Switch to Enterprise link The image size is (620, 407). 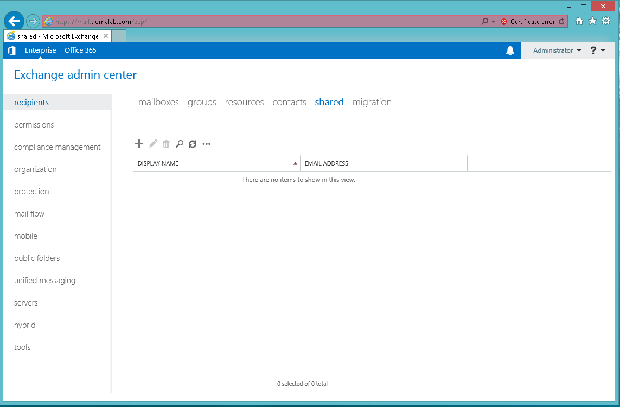pos(40,50)
